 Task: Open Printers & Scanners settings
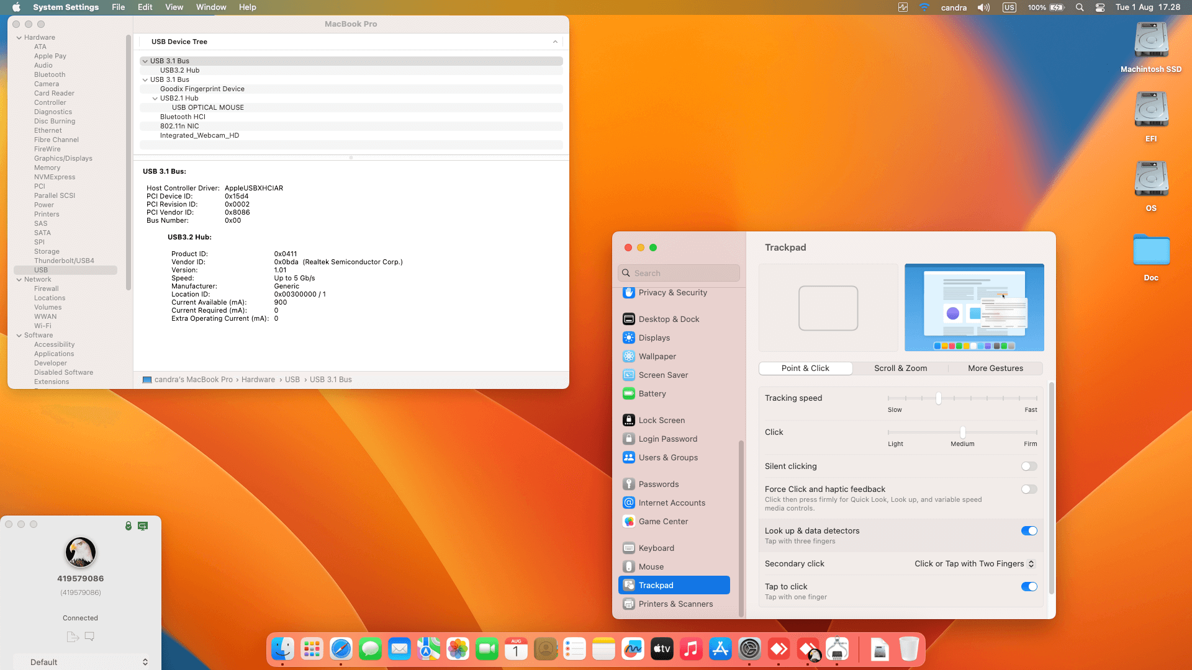point(674,604)
